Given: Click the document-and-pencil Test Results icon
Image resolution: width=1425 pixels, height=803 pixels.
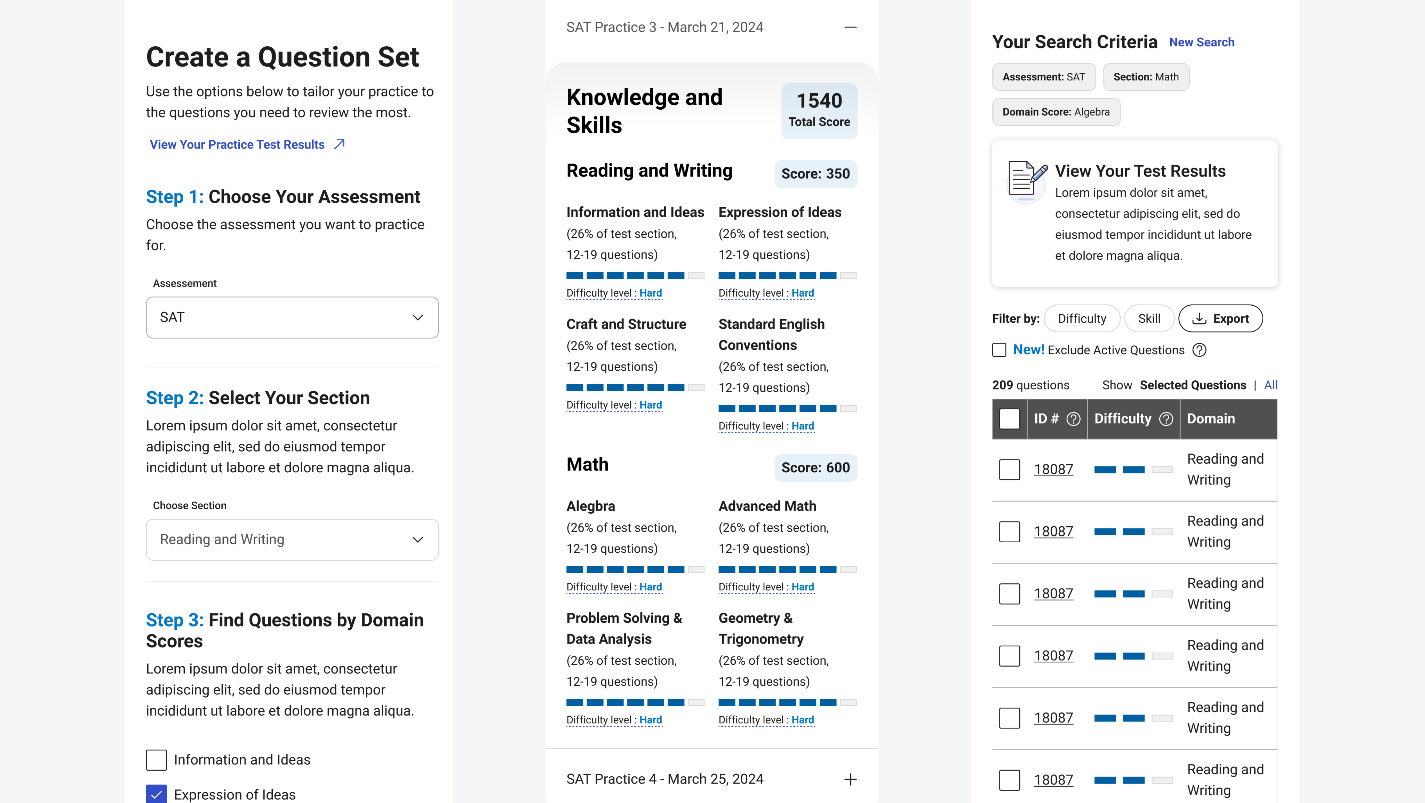Looking at the screenshot, I should 1027,180.
